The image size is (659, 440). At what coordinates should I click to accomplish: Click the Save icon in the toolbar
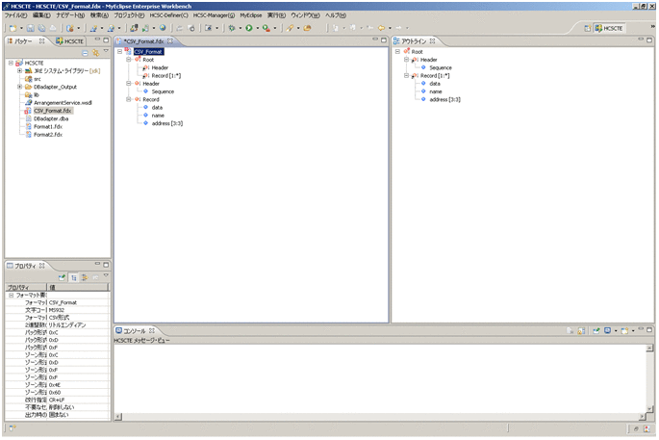point(30,28)
